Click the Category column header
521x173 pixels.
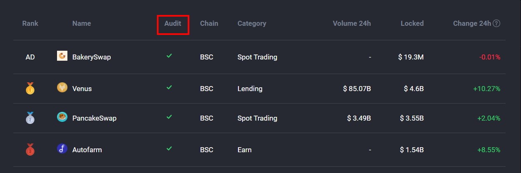252,24
